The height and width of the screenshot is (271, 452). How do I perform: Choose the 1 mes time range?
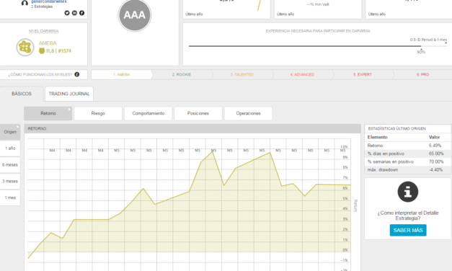[x=10, y=197]
